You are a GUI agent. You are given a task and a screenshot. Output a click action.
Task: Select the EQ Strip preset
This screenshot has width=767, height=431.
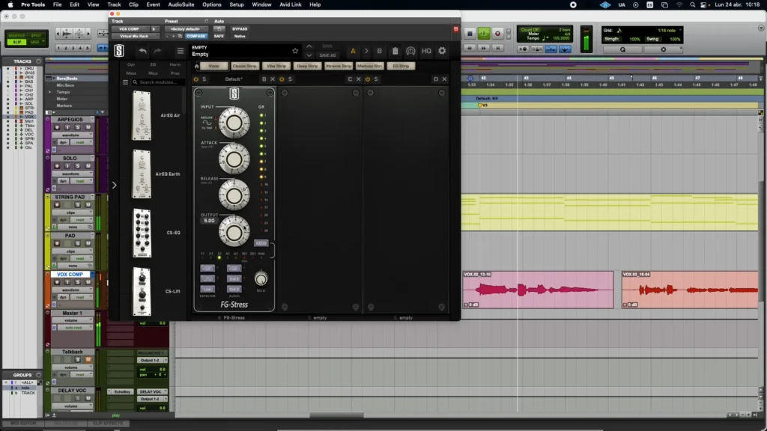point(401,66)
